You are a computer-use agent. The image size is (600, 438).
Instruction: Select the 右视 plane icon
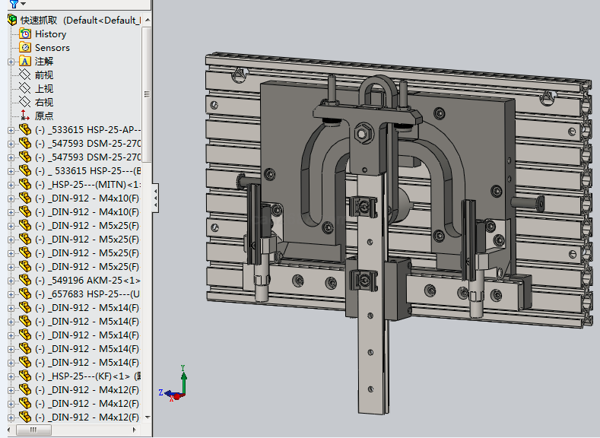[x=25, y=103]
